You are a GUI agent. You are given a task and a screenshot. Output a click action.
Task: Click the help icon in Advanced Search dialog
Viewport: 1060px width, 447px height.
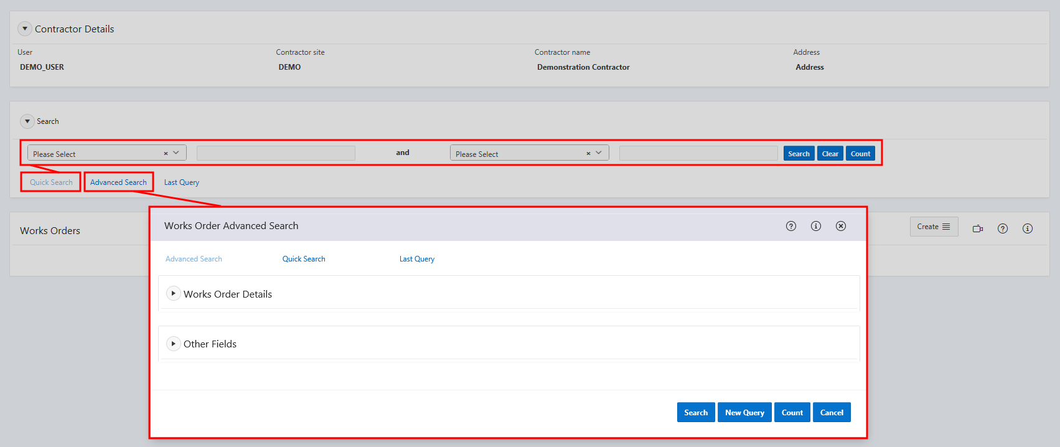[790, 226]
